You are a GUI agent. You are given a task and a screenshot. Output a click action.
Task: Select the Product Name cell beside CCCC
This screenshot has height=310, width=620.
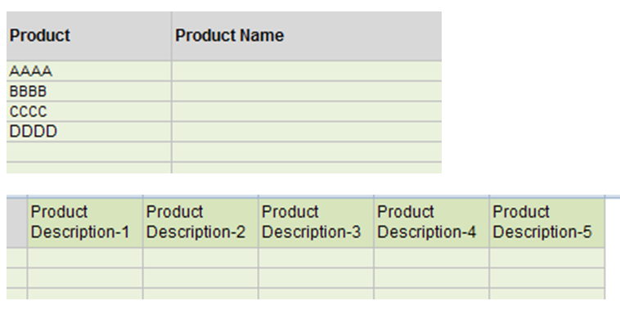coord(307,111)
